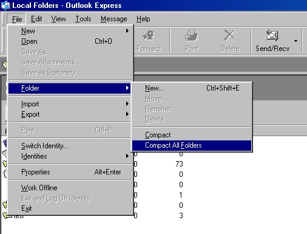Expand the Export submenu
This screenshot has width=307, height=234.
pos(69,114)
